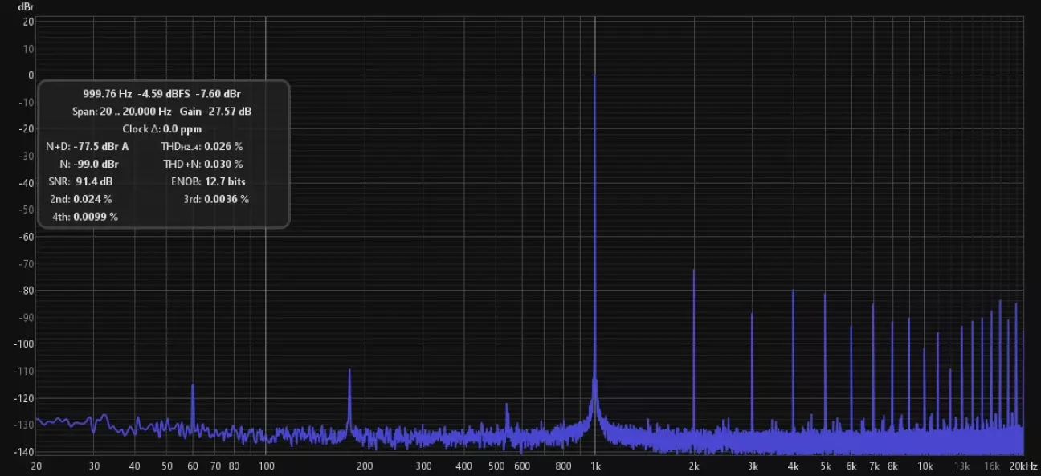Click the Clock Δ 0.0 ppm readout

click(x=161, y=129)
